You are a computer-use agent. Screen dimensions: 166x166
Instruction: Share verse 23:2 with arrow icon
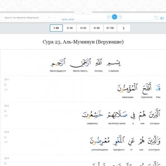(x=6, y=116)
